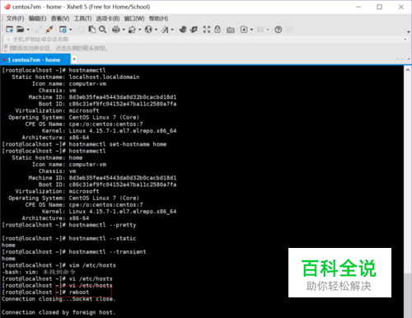412x318 pixels.
Task: Expand the address bar dropdown arrow
Action: point(405,40)
